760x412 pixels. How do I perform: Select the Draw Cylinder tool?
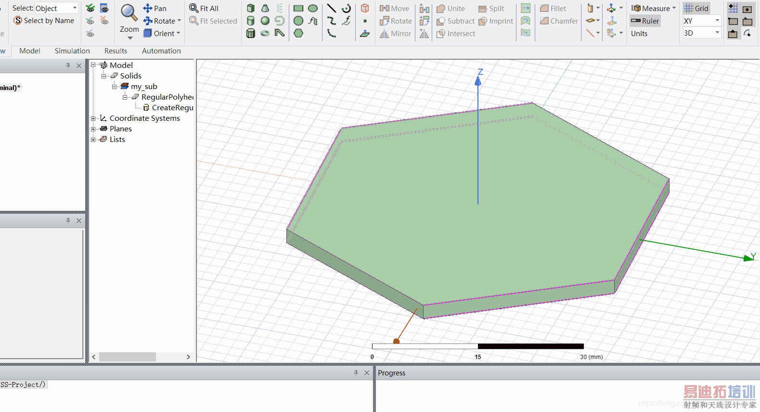click(251, 21)
